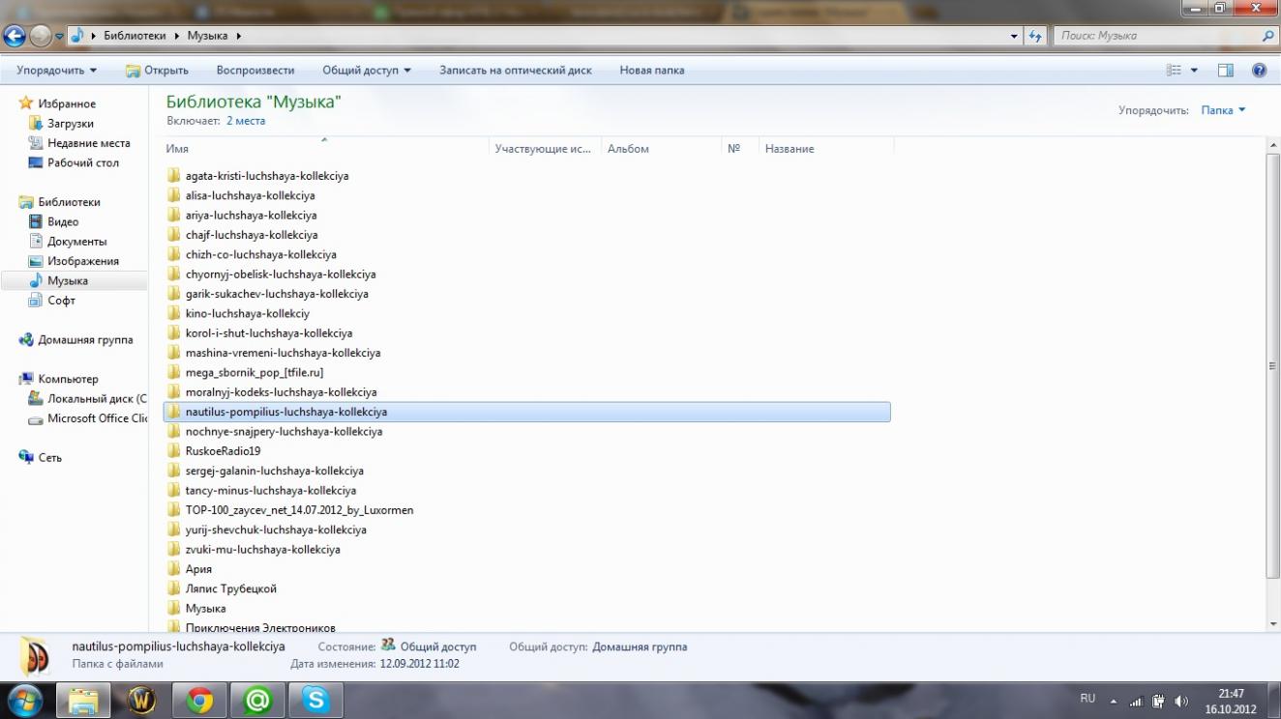Select Загрузки in the favorites sidebar
1281x719 pixels.
71,124
